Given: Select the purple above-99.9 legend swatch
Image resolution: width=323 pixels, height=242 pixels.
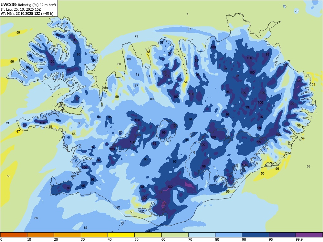Looking at the screenshot, I should (309, 235).
